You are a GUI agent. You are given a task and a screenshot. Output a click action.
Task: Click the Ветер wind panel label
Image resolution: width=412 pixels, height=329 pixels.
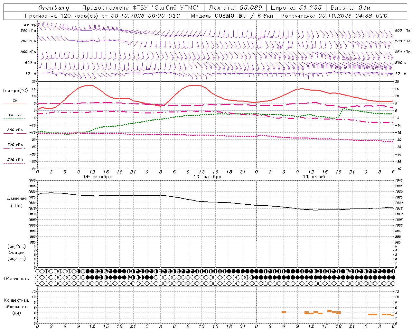coord(30,24)
